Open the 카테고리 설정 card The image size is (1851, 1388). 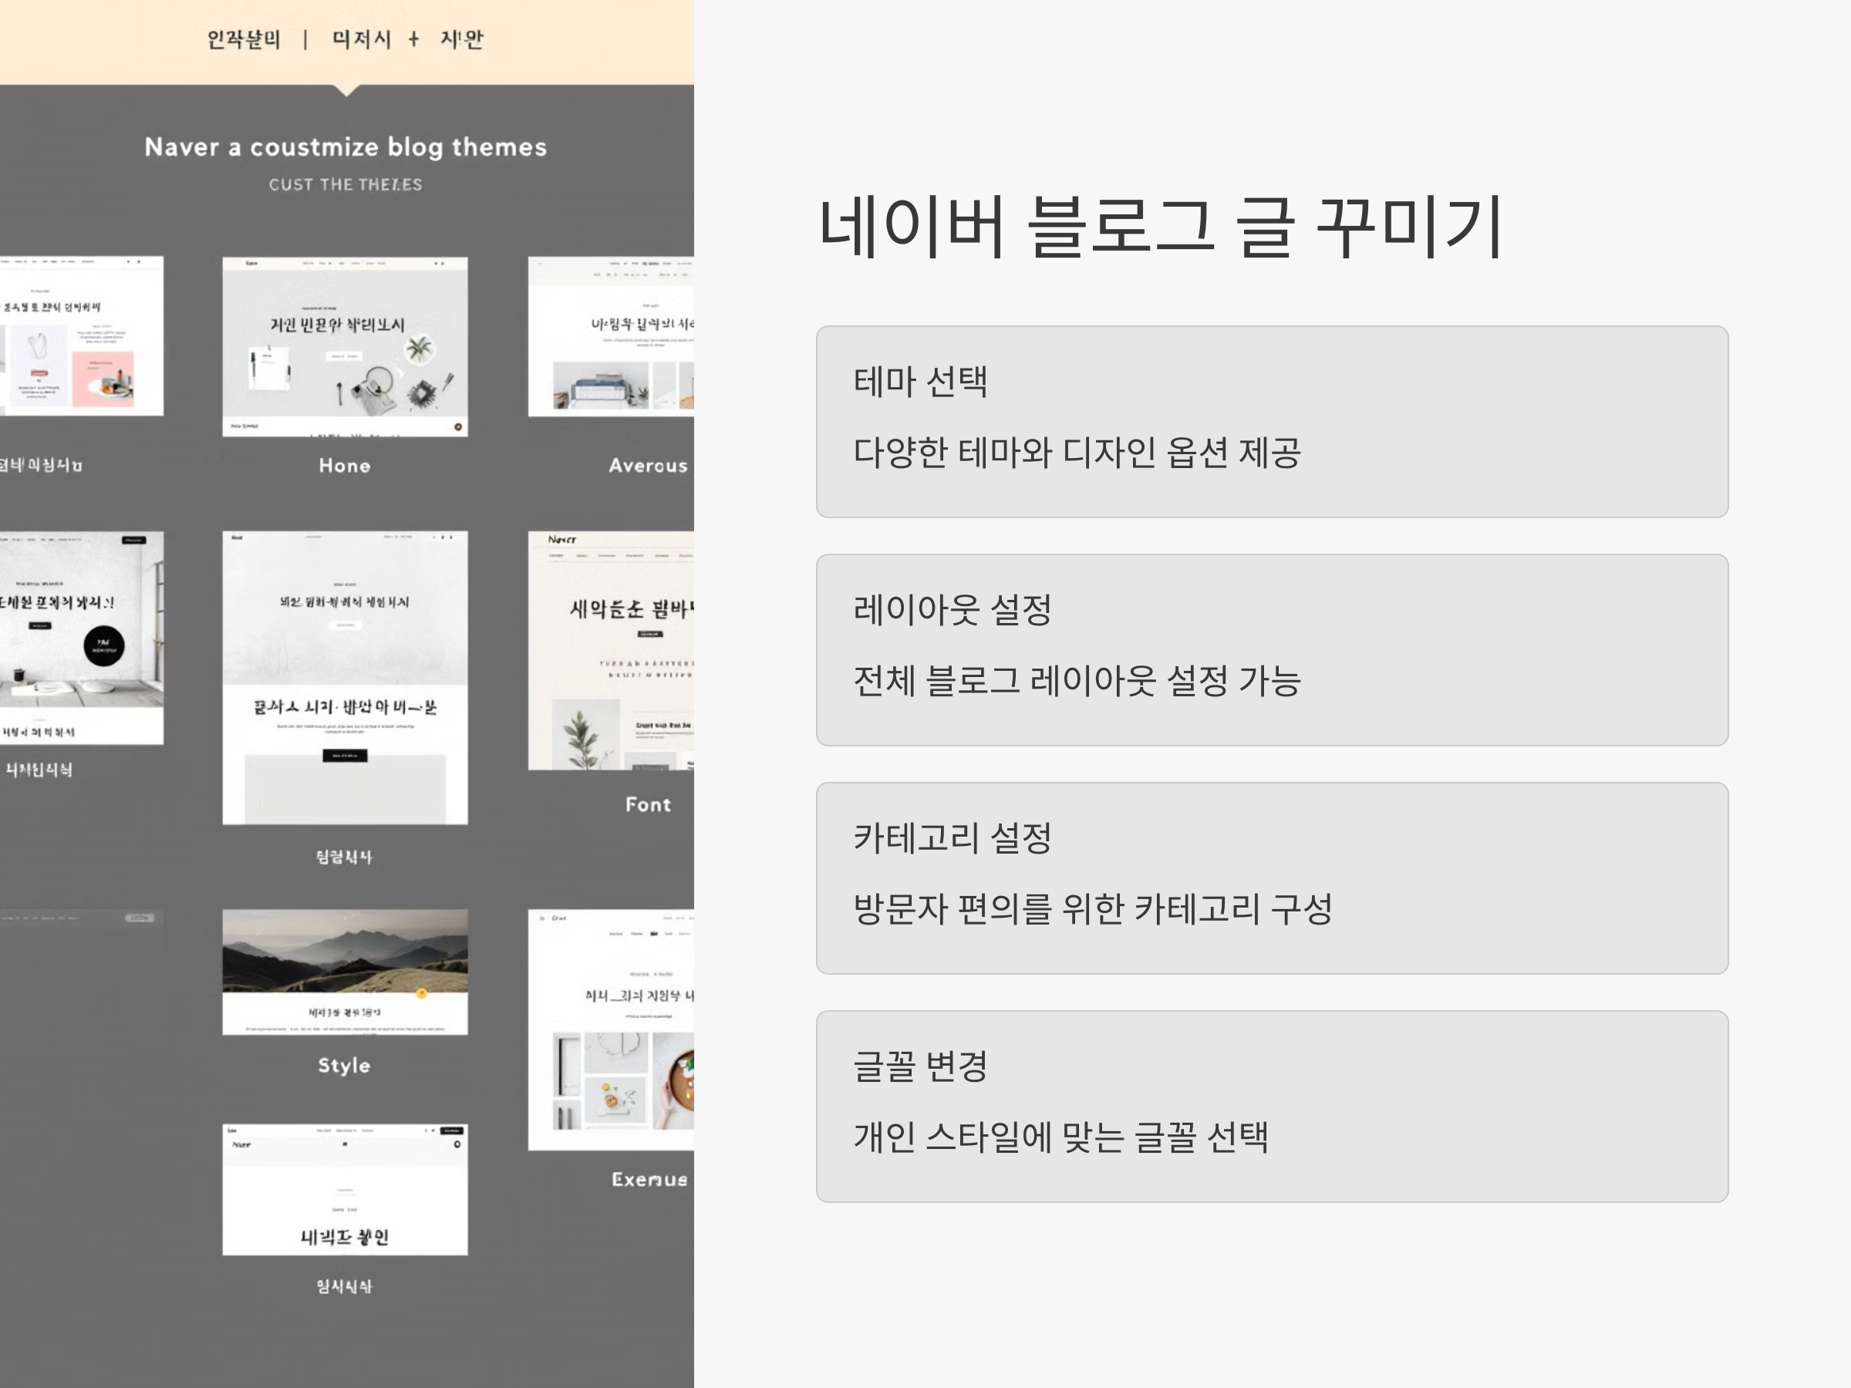pyautogui.click(x=1272, y=878)
